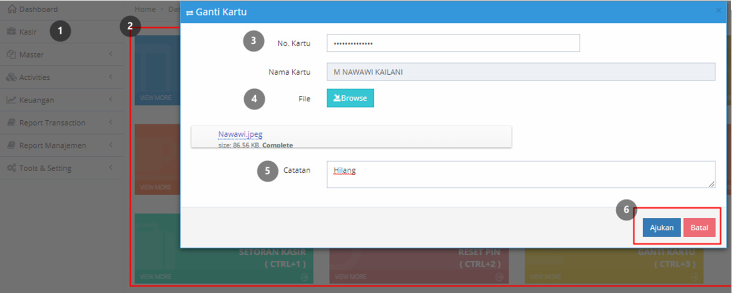Click arrow icon on Setoran Kasir card

click(x=304, y=276)
